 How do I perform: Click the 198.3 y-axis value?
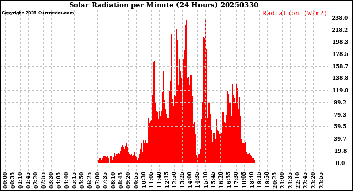tap(340, 42)
